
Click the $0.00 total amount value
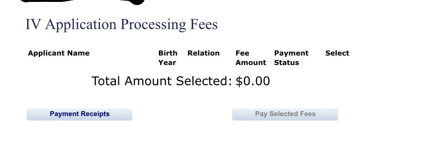pos(253,81)
